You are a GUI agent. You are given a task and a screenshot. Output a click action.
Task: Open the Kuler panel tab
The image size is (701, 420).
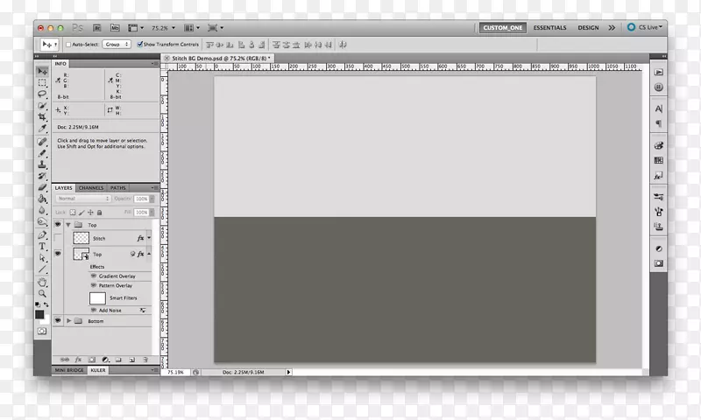click(98, 371)
